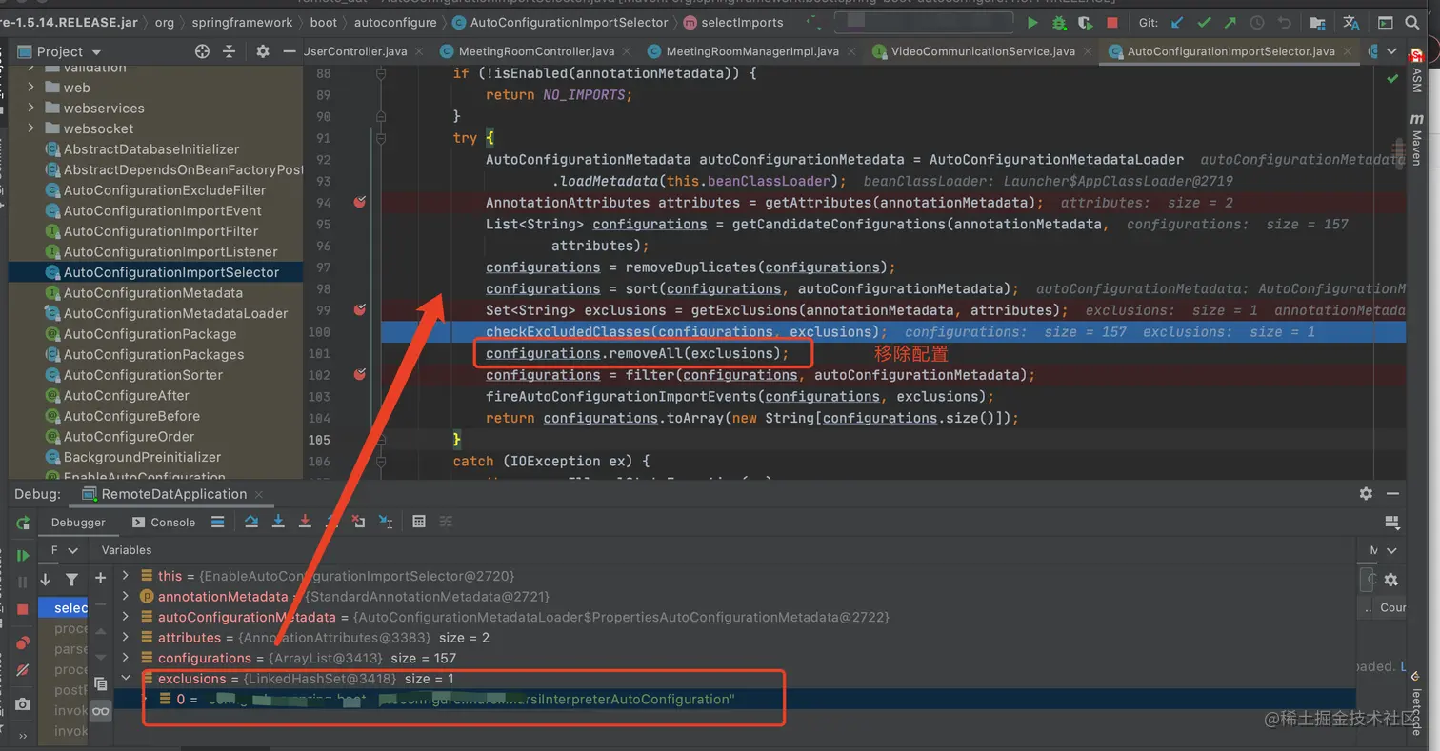Expand the configurations variable node
The width and height of the screenshot is (1440, 751).
tap(125, 659)
